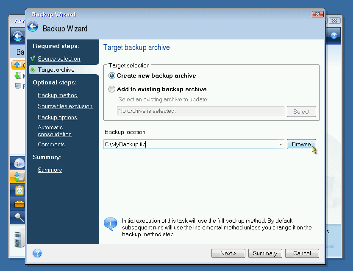Open the Source files exclusion step
This screenshot has width=353, height=271.
click(x=65, y=106)
